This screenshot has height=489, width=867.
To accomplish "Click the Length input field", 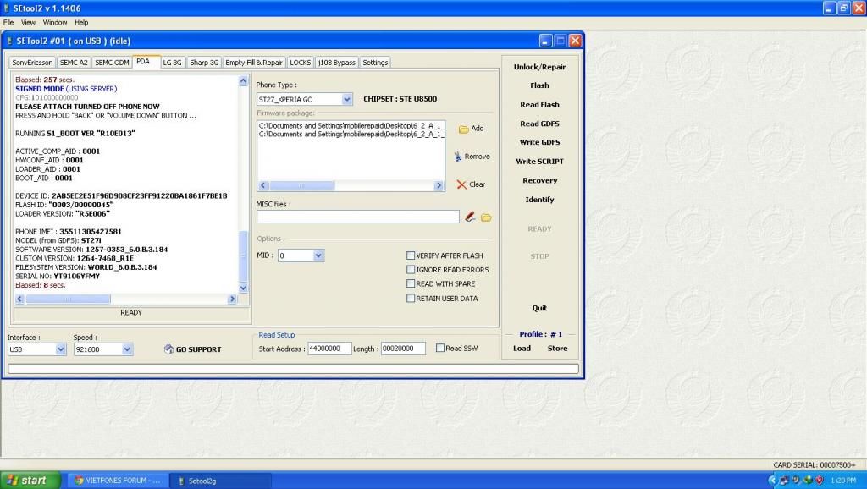I will pyautogui.click(x=403, y=349).
